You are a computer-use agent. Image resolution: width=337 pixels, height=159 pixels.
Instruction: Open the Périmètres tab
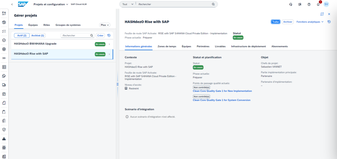pyautogui.click(x=203, y=46)
